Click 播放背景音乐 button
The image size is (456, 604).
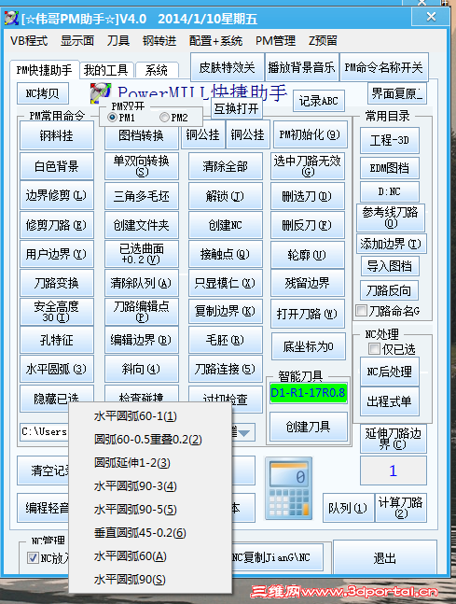click(x=301, y=67)
